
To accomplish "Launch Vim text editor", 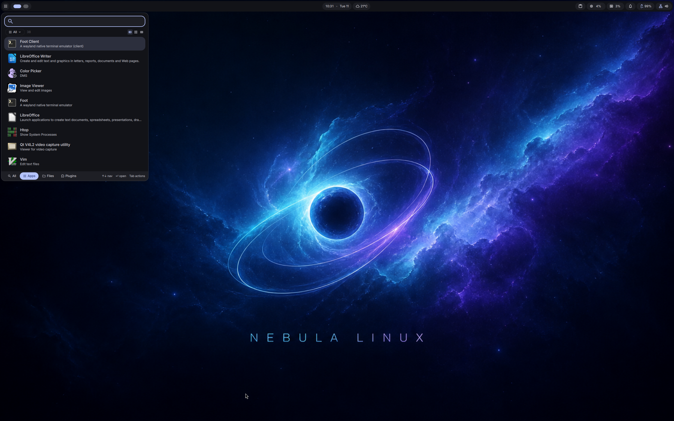I will tap(75, 162).
